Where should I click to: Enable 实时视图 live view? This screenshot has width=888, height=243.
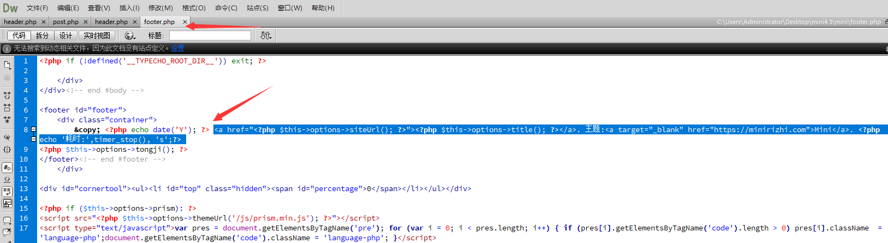(97, 35)
